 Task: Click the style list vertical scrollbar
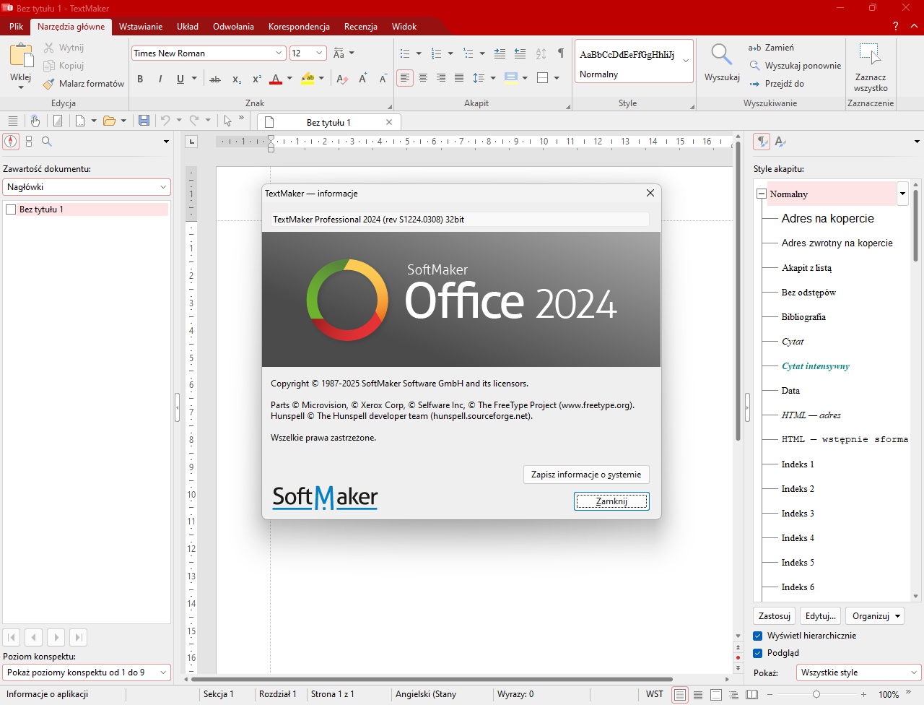pos(915,390)
